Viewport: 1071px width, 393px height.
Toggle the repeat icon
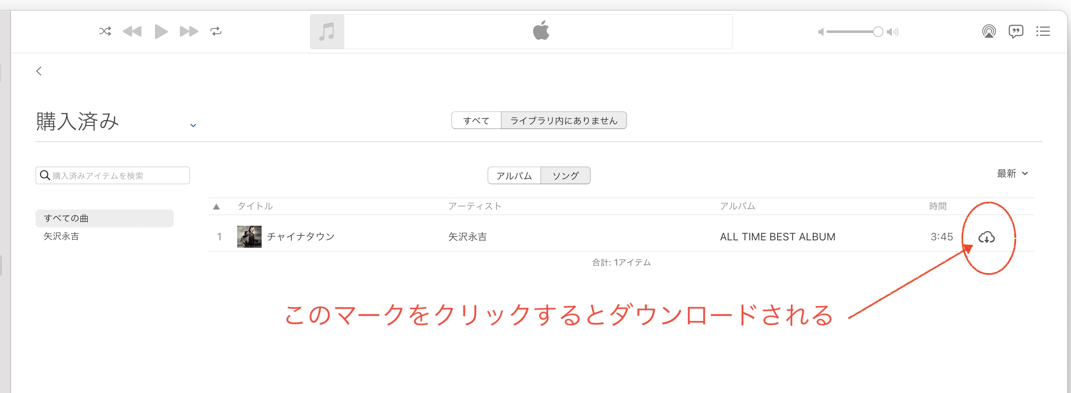[x=216, y=31]
